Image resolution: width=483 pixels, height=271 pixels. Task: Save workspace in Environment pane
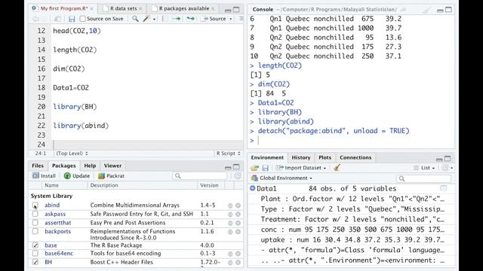click(x=265, y=168)
